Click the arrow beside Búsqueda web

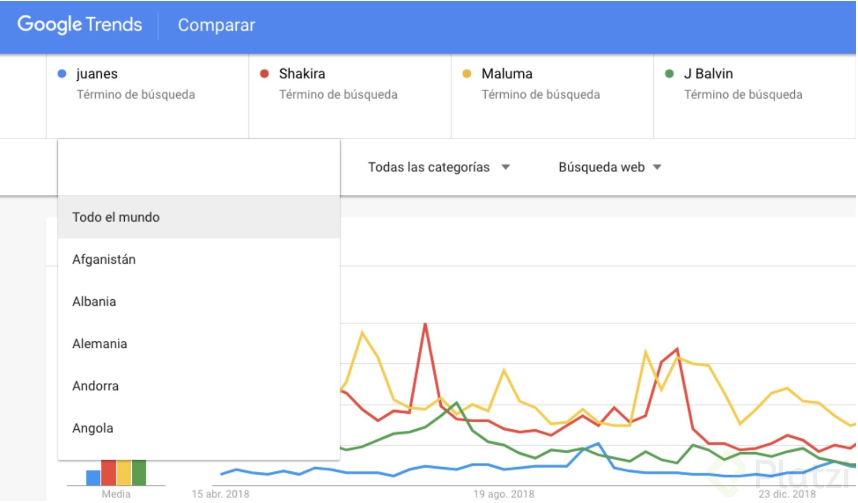(x=657, y=167)
